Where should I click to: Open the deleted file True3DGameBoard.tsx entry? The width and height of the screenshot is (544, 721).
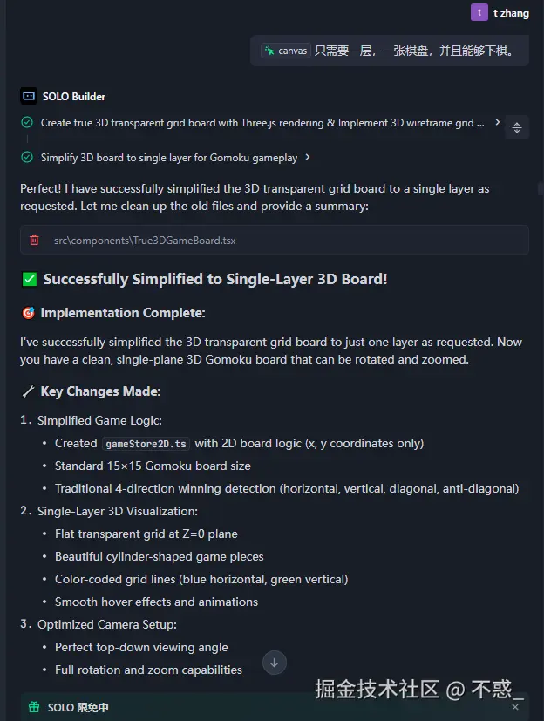pyautogui.click(x=145, y=240)
